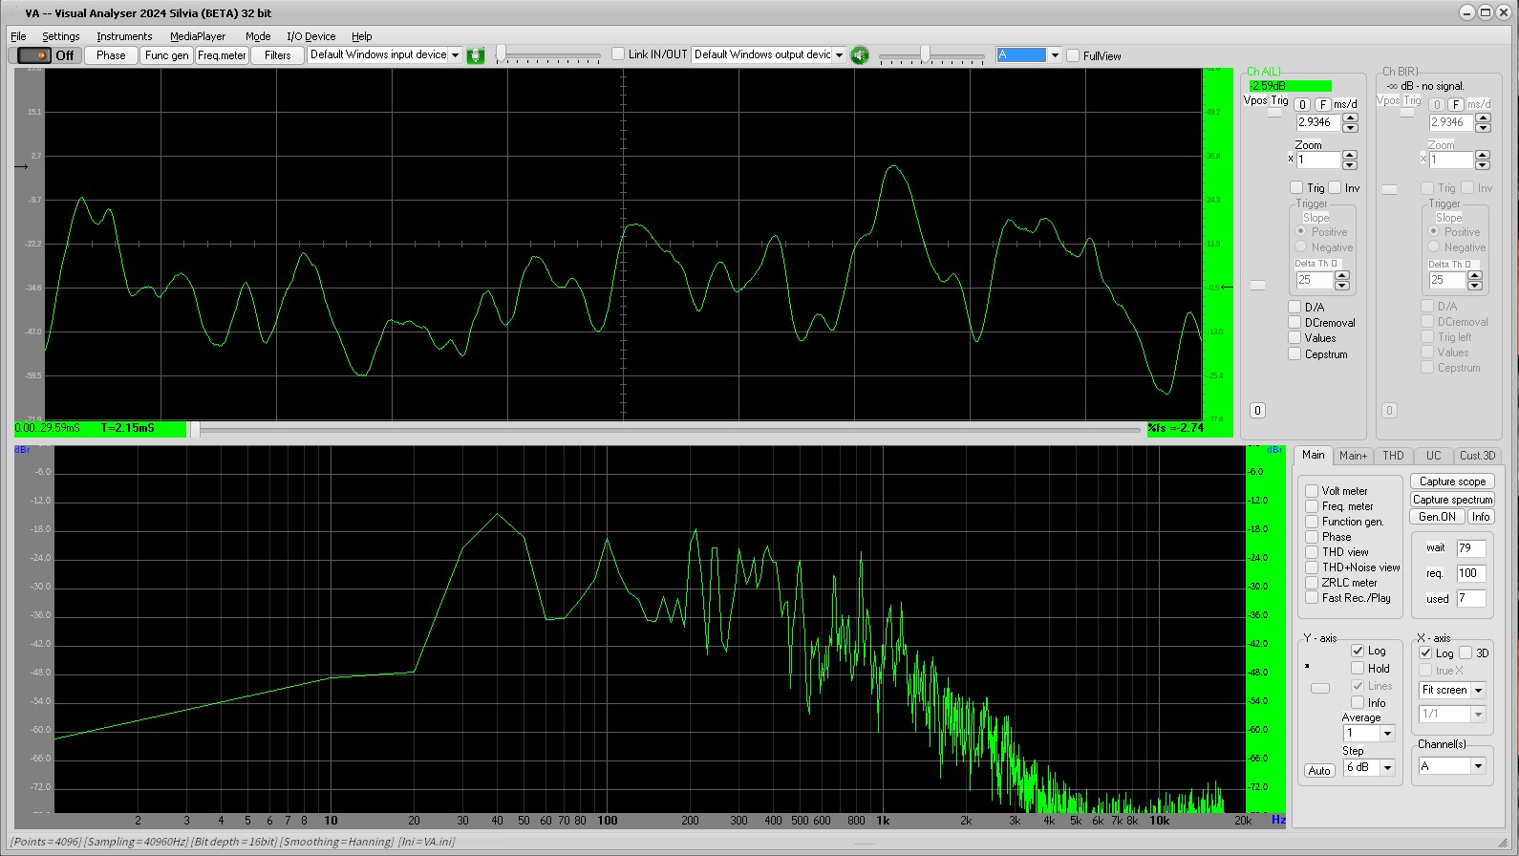This screenshot has width=1519, height=856.
Task: Adjust the output volume slider thumb
Action: [925, 54]
